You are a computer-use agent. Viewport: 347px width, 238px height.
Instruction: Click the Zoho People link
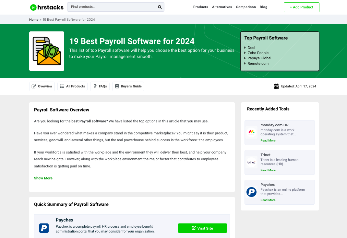coord(258,53)
